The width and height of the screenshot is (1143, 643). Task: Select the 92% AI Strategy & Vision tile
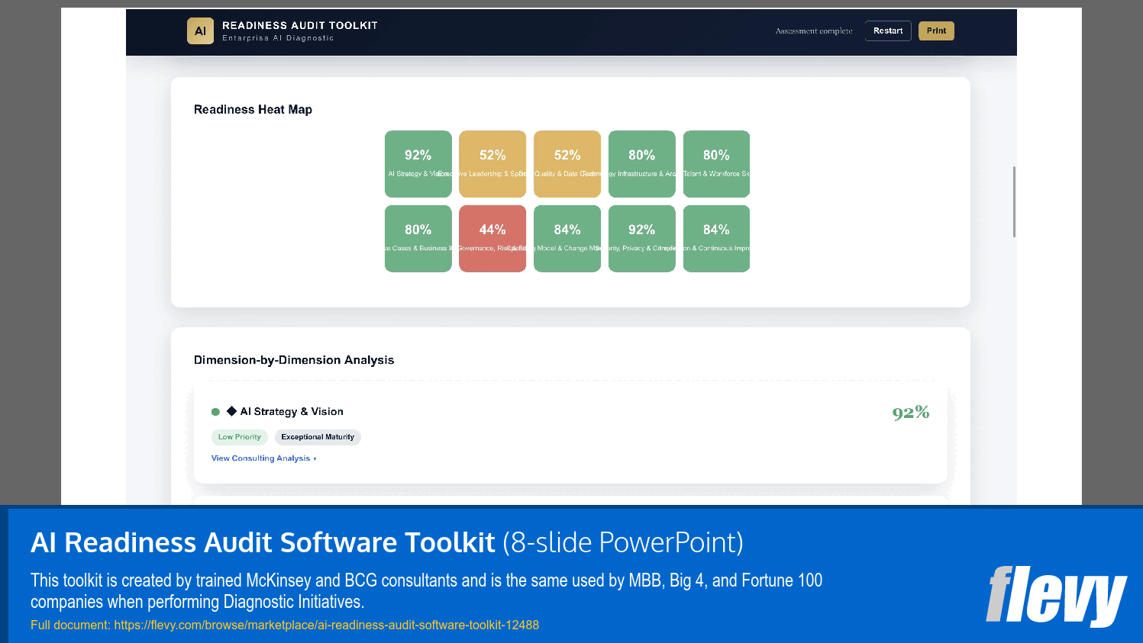click(x=418, y=164)
